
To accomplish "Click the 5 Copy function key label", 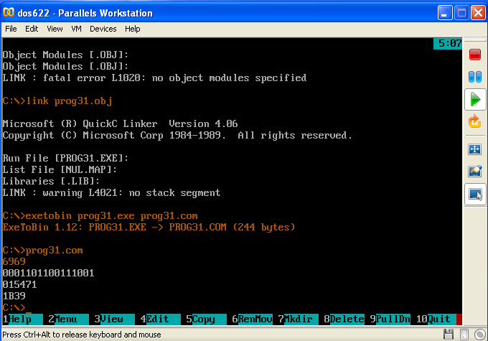I will coord(206,319).
